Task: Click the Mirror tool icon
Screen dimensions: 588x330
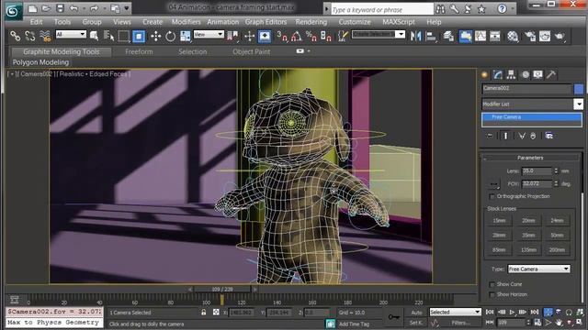Action: click(415, 37)
